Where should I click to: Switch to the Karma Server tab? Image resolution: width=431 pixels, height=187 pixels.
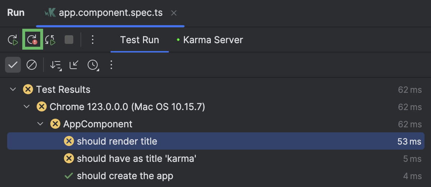click(210, 40)
